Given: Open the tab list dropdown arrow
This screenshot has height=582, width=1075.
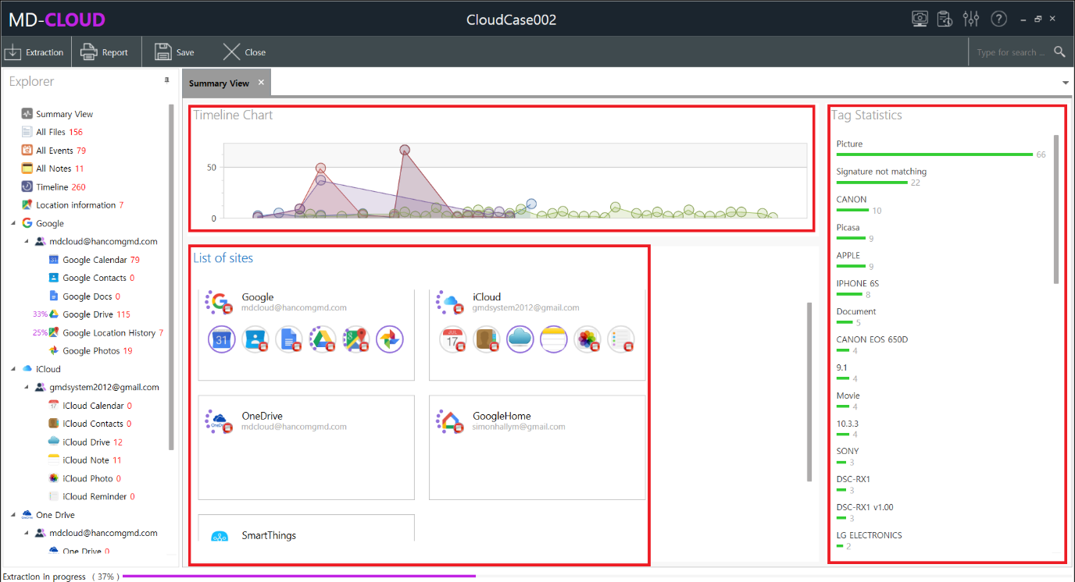Looking at the screenshot, I should (1066, 83).
